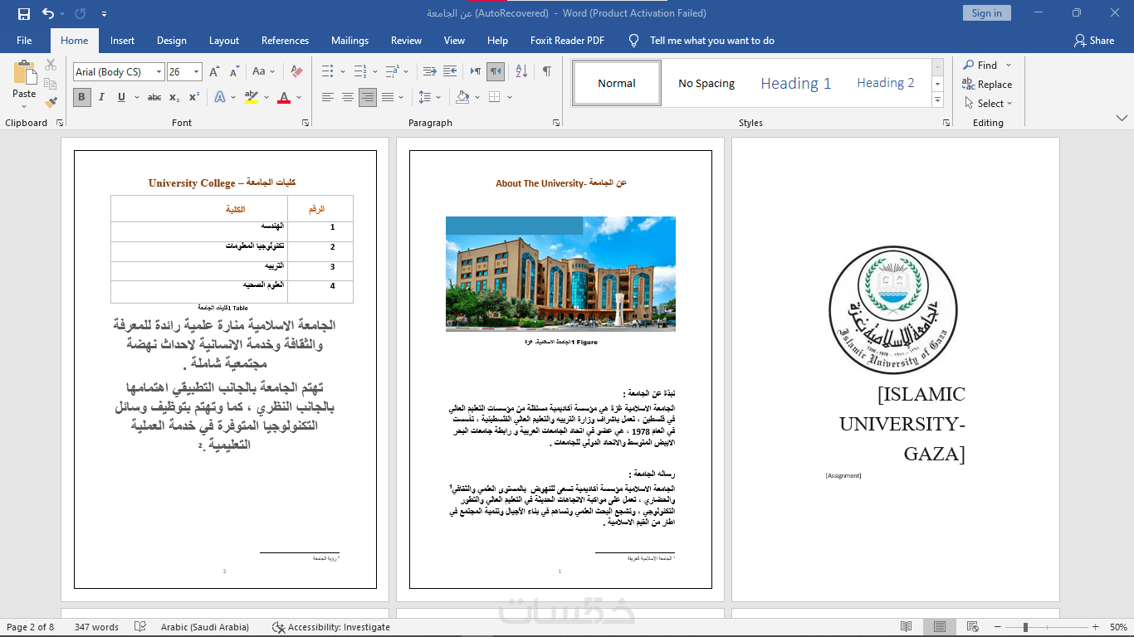1134x637 pixels.
Task: Insert a bulleted list
Action: (x=327, y=72)
